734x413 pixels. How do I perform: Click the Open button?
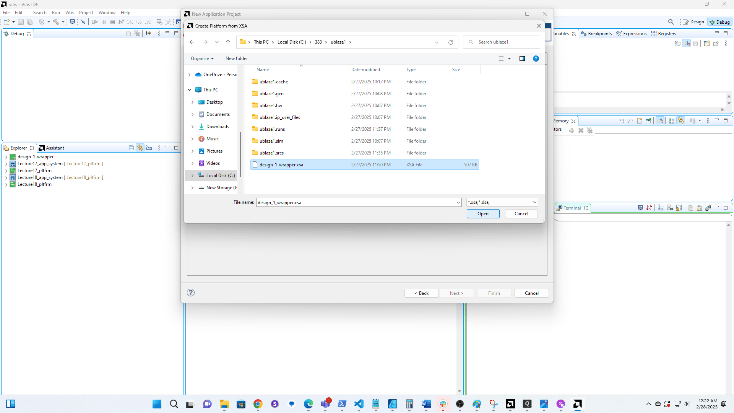pos(483,214)
